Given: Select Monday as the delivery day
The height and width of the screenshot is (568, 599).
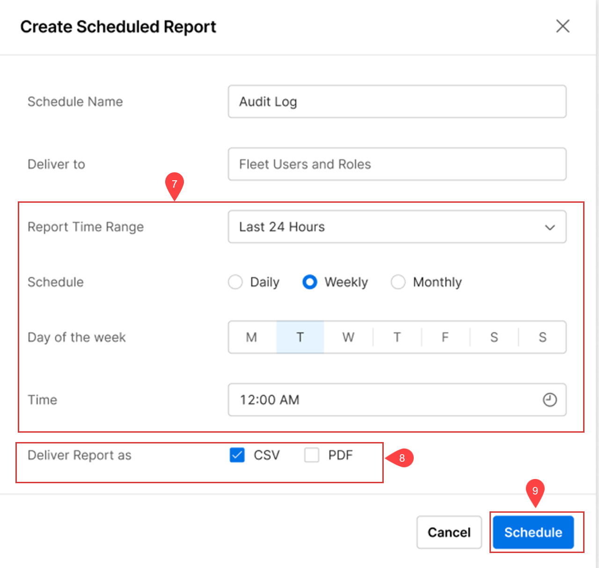Looking at the screenshot, I should tap(251, 337).
